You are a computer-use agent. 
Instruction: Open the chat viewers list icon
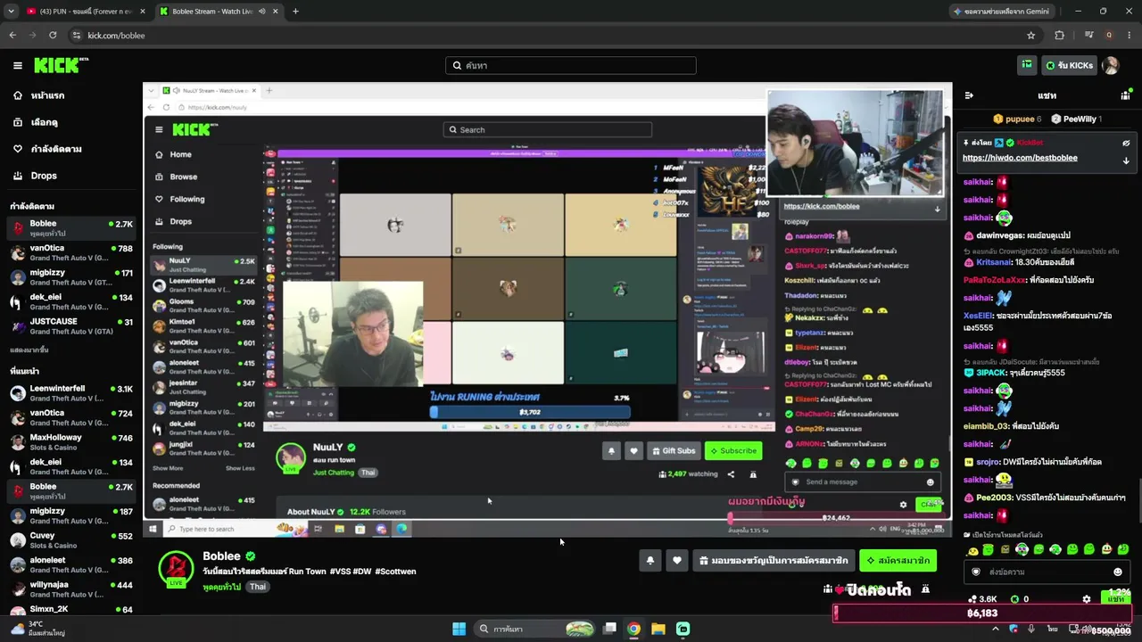pyautogui.click(x=1125, y=95)
